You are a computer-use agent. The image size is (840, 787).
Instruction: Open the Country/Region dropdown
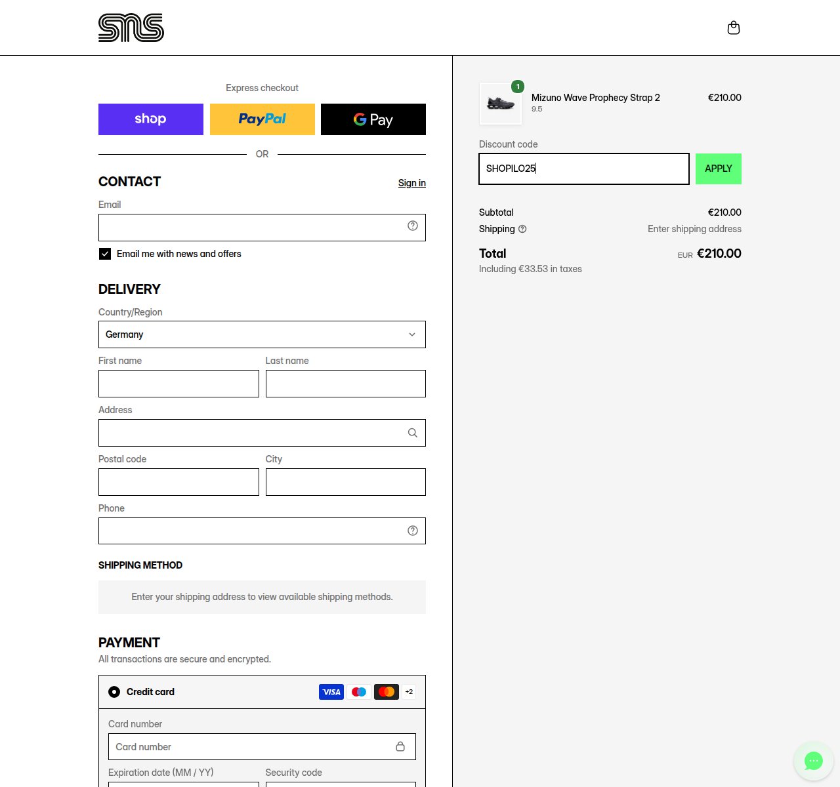262,334
